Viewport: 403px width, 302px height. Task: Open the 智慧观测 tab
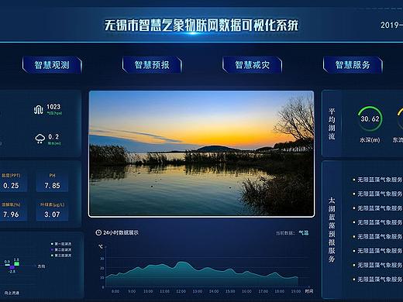tap(52, 65)
